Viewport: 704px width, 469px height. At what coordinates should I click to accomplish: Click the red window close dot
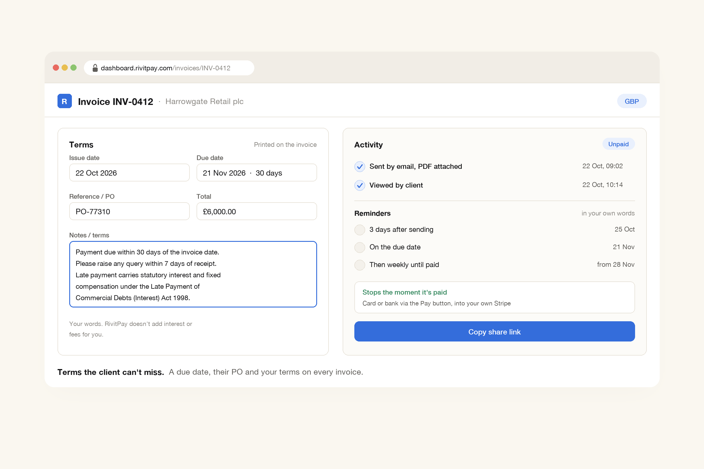pyautogui.click(x=56, y=68)
